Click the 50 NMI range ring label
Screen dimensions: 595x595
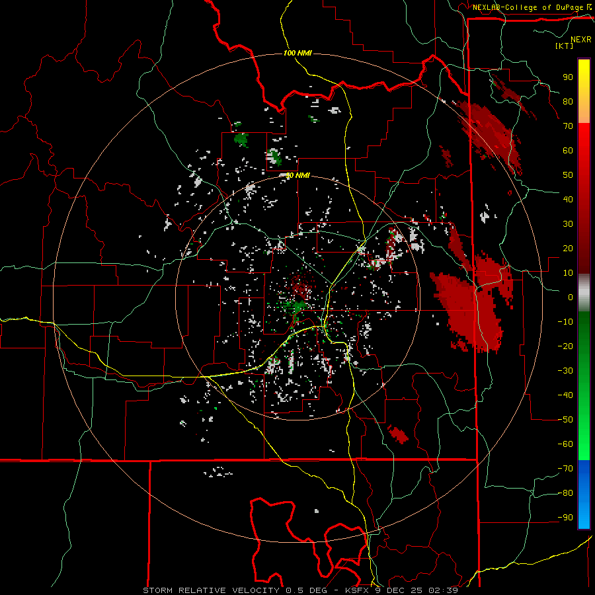coord(297,175)
